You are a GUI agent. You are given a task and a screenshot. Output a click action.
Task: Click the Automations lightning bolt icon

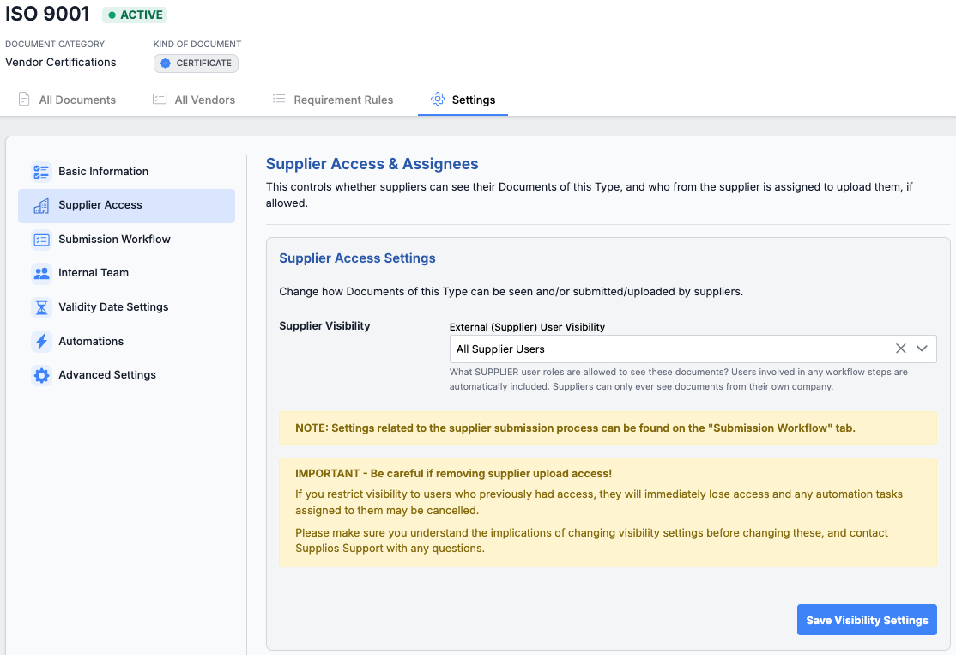point(41,342)
